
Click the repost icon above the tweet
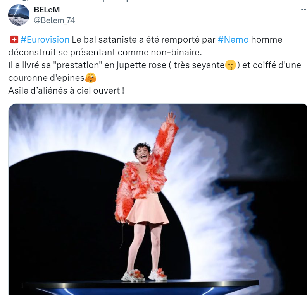pos(25,1)
